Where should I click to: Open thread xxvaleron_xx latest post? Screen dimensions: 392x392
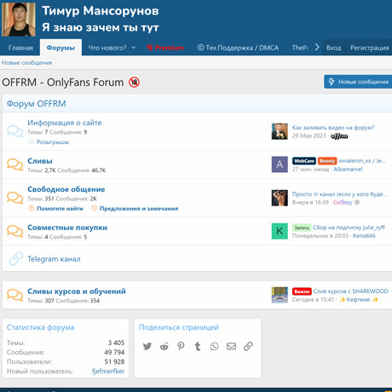point(362,161)
